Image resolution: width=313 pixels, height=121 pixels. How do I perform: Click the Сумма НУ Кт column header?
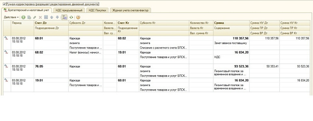pyautogui.click(x=295, y=23)
